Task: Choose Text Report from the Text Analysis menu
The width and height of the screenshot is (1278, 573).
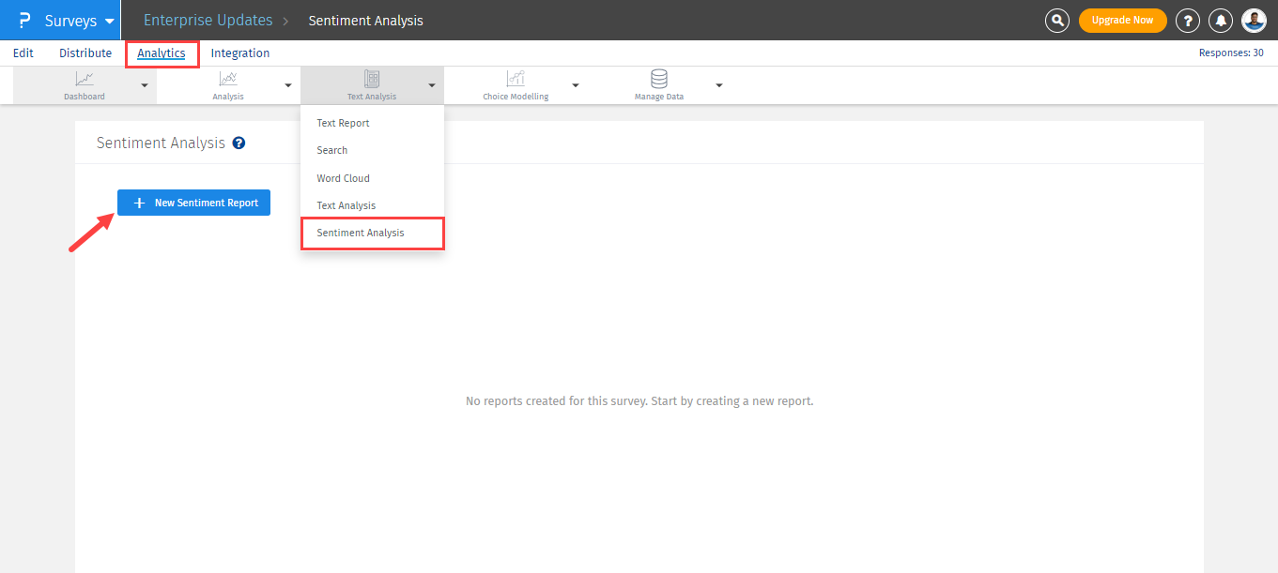Action: 342,123
